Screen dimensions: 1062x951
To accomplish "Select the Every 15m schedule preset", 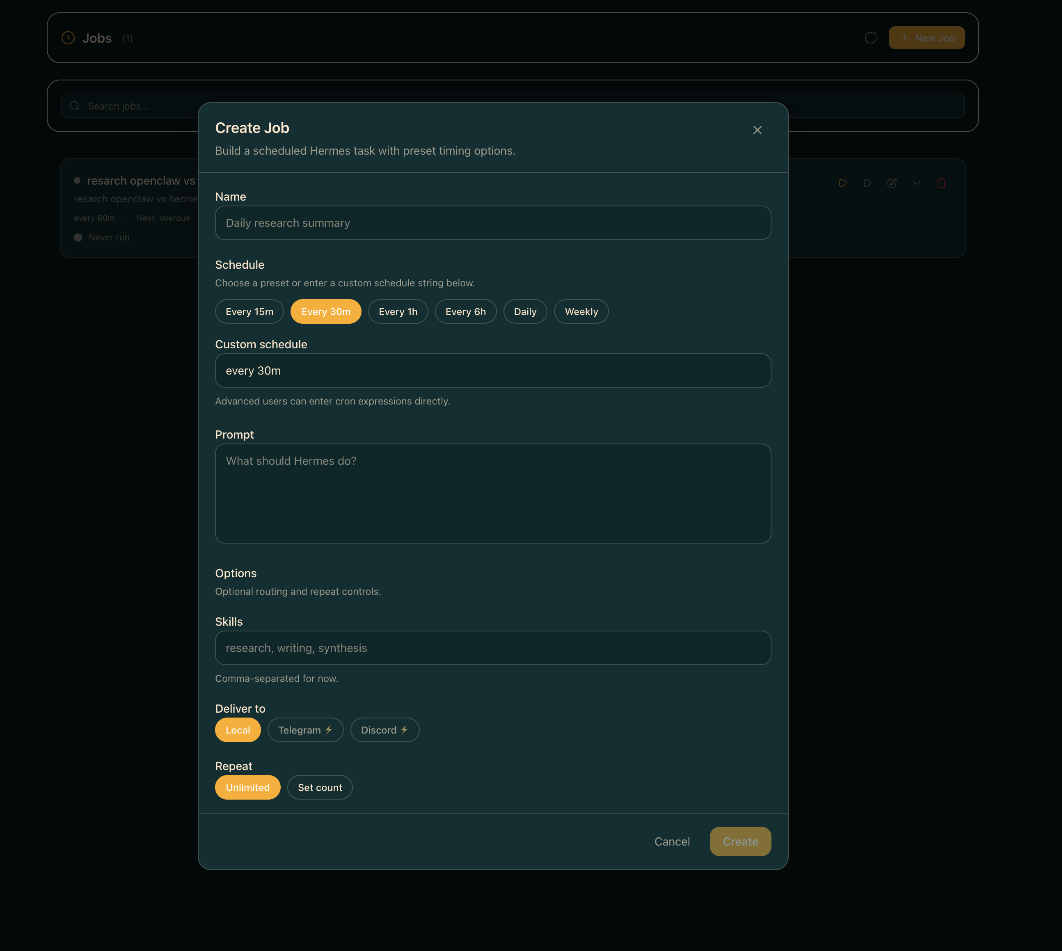I will [249, 311].
